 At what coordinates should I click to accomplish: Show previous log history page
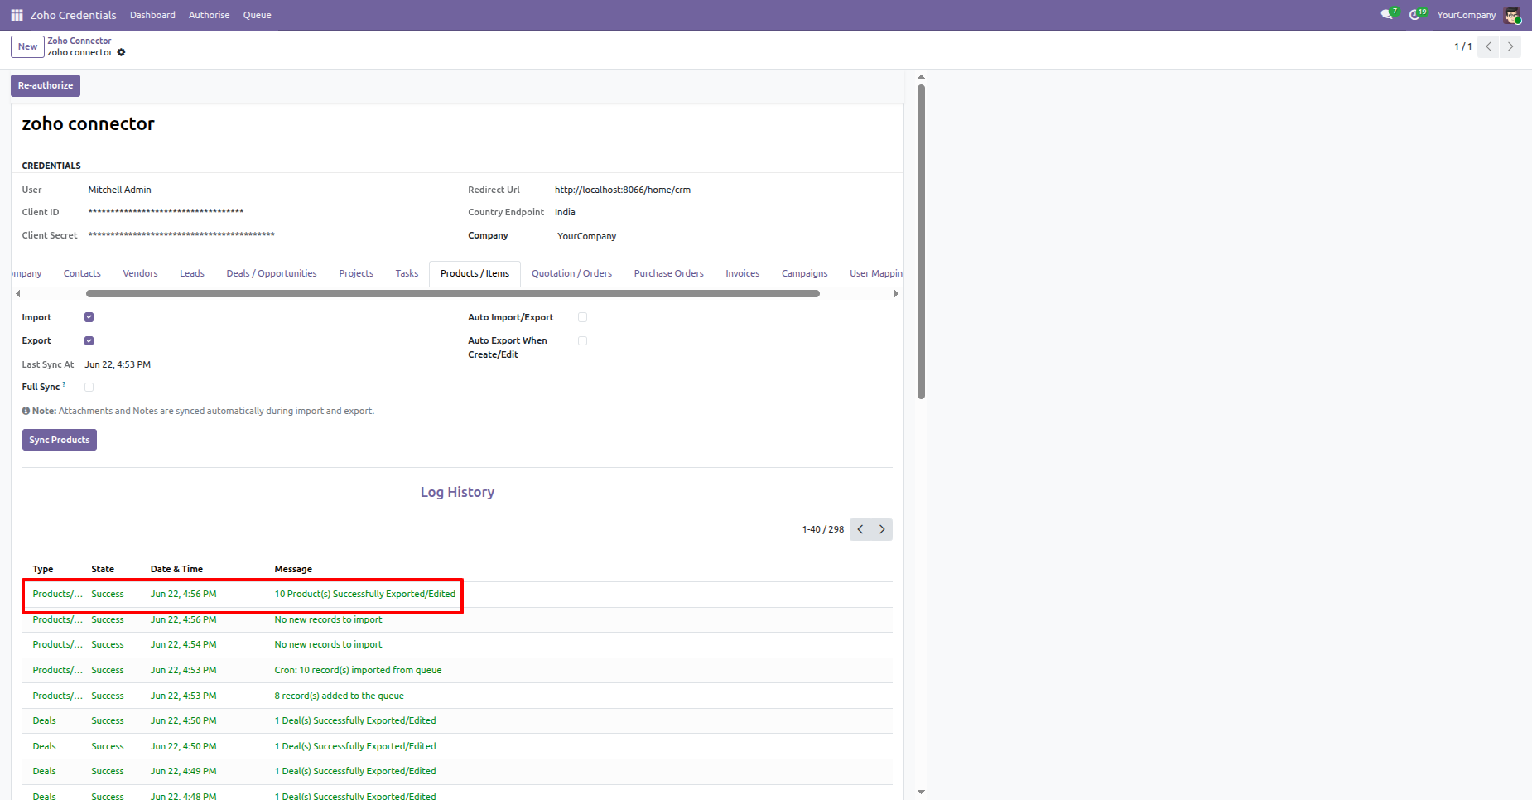(860, 529)
